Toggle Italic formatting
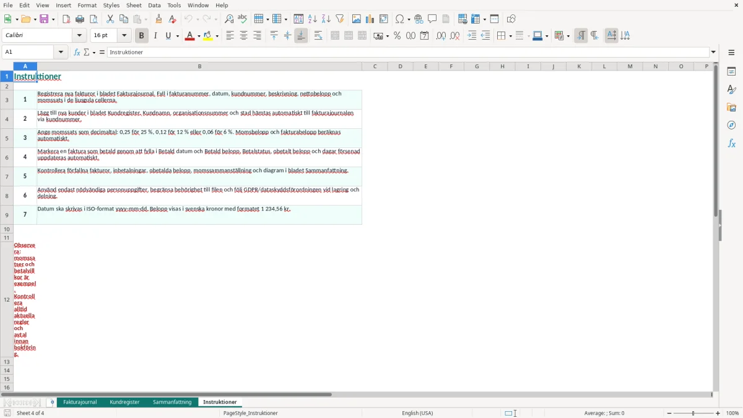Viewport: 743px width, 418px height. [155, 36]
